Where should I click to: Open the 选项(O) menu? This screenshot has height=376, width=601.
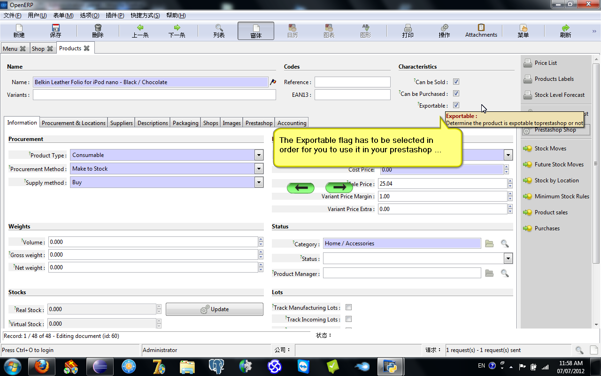[90, 16]
